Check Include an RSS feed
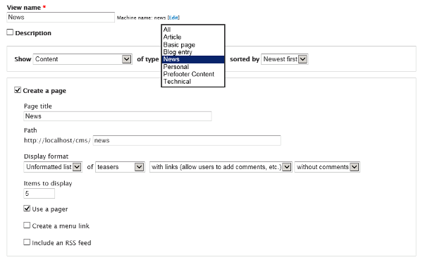423x260 pixels. click(27, 242)
